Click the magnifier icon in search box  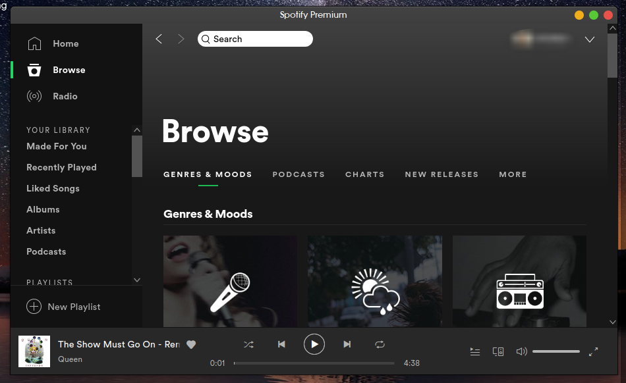point(206,39)
